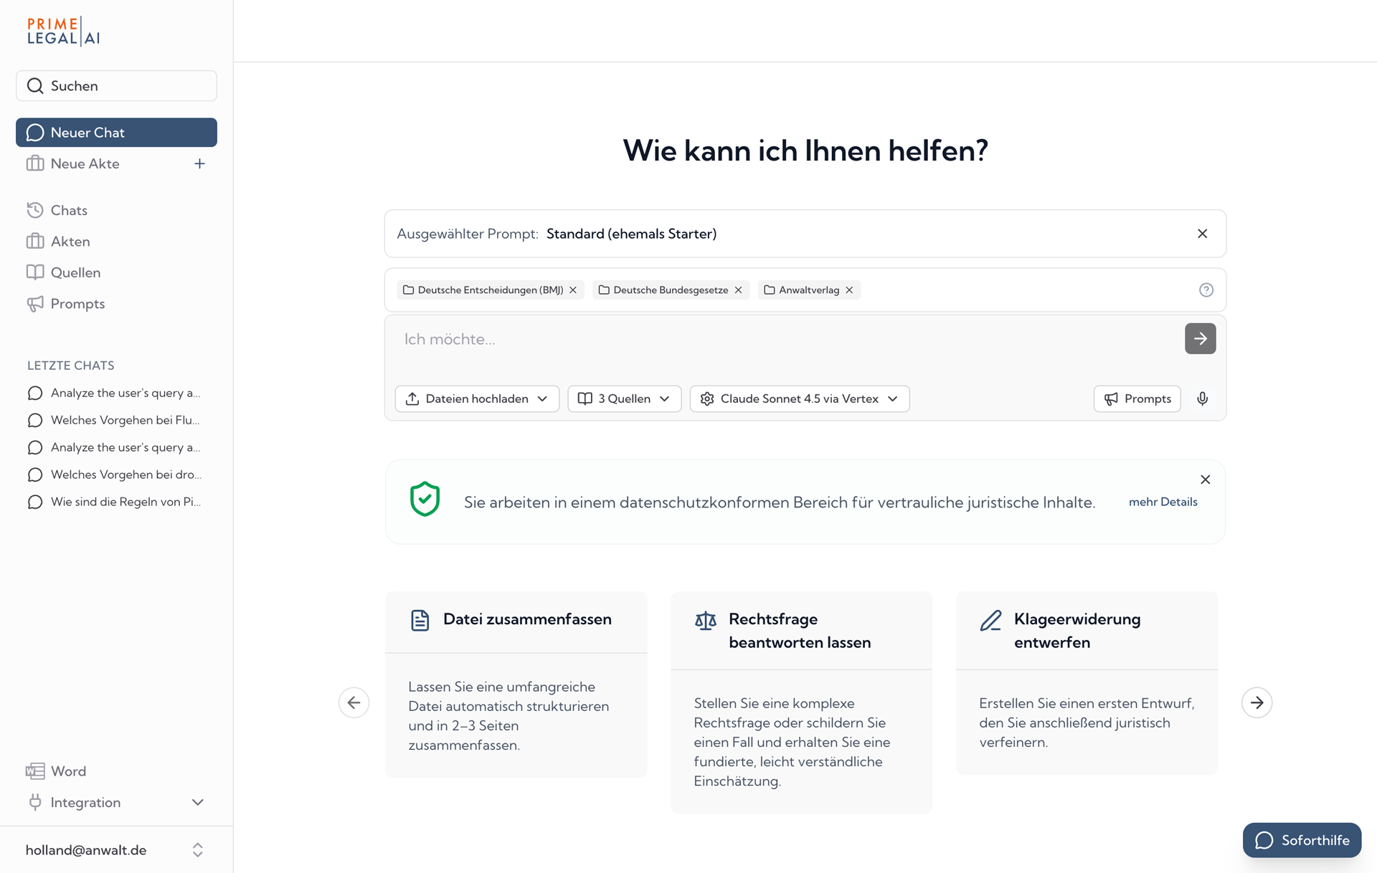
Task: Click the green privacy shield icon
Action: pyautogui.click(x=425, y=500)
